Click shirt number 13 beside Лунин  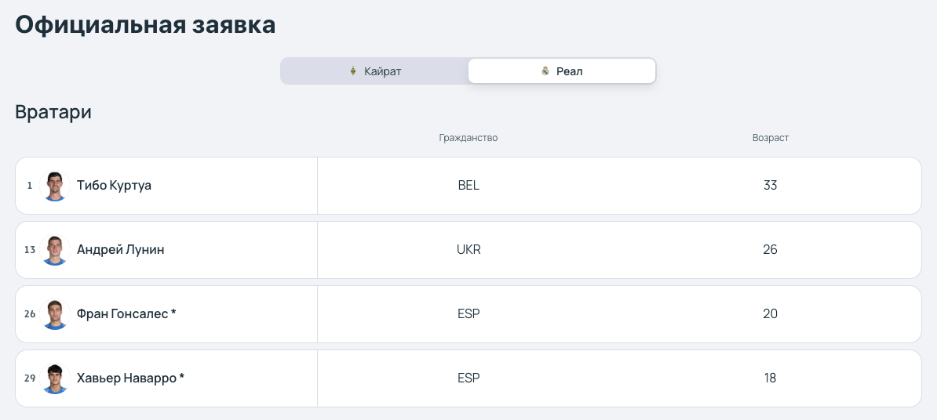click(30, 250)
